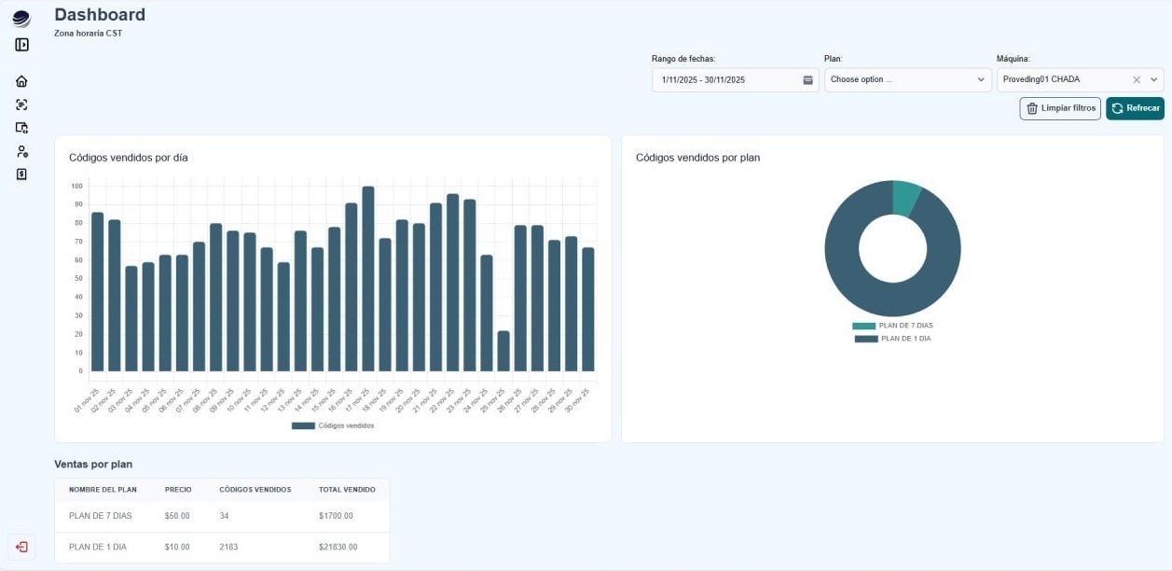Screen dimensions: 1172x571
Task: Open the Plan dropdown
Action: point(906,80)
